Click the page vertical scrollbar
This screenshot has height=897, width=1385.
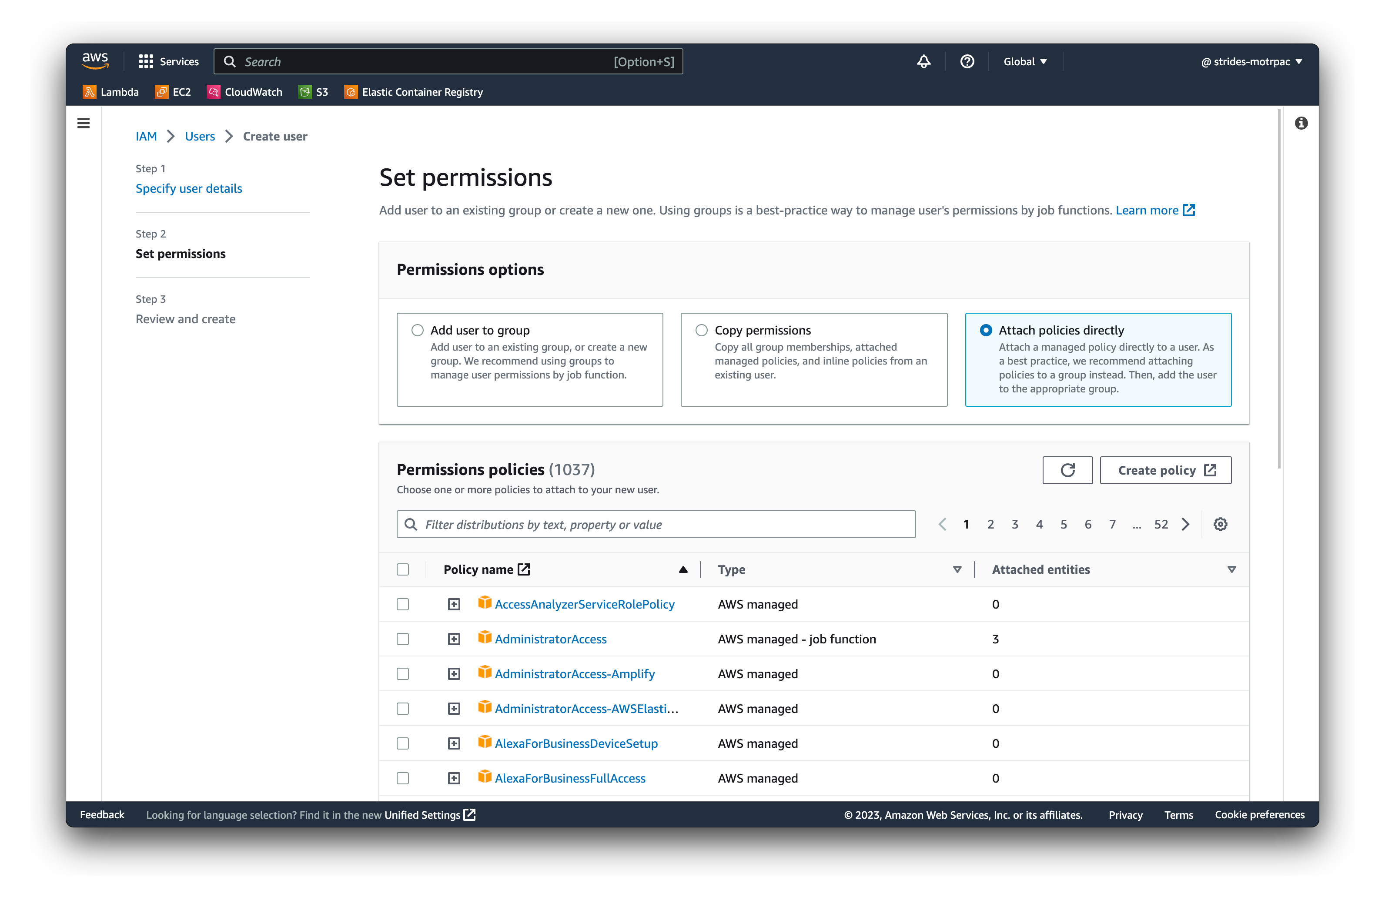tap(1279, 289)
